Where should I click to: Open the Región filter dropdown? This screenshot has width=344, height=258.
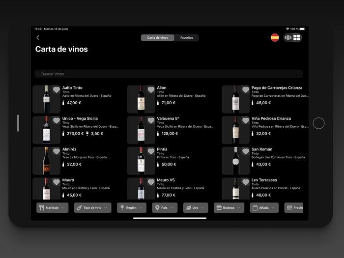coord(132,207)
